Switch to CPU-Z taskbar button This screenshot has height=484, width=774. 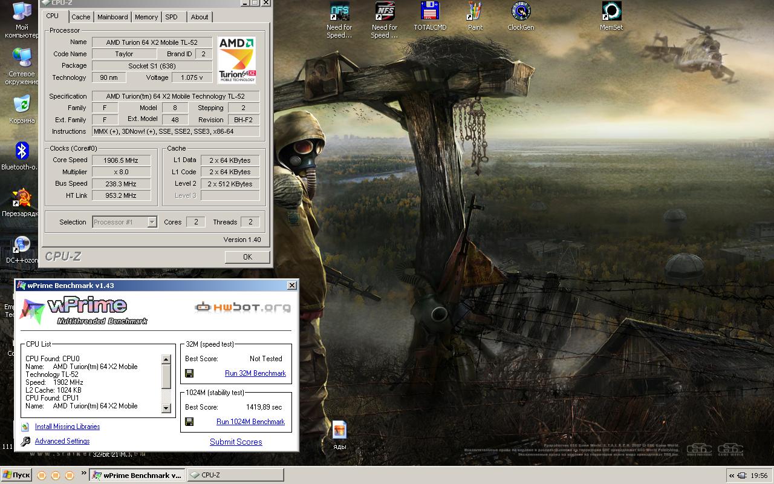[x=235, y=476]
